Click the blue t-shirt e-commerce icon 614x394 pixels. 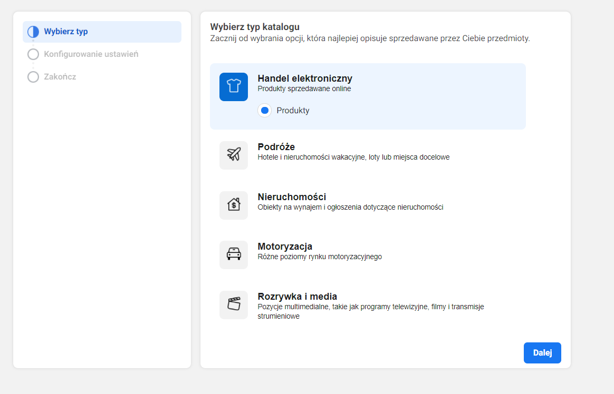pos(233,87)
